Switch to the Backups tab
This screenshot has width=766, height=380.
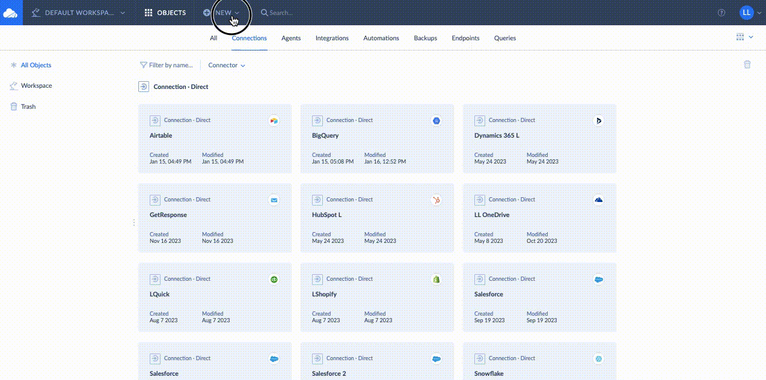tap(425, 38)
